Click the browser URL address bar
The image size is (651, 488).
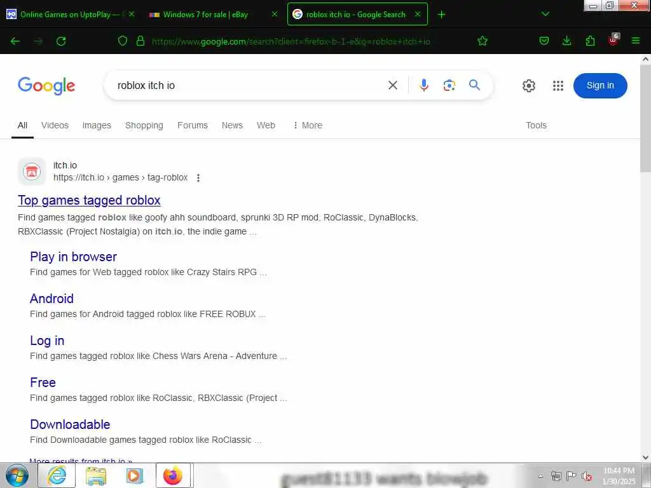tap(291, 41)
